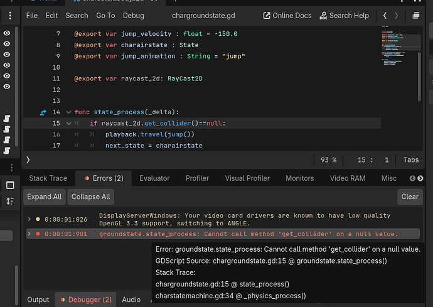The width and height of the screenshot is (433, 307).
Task: Make the script editor floating window icon
Action: point(416,16)
